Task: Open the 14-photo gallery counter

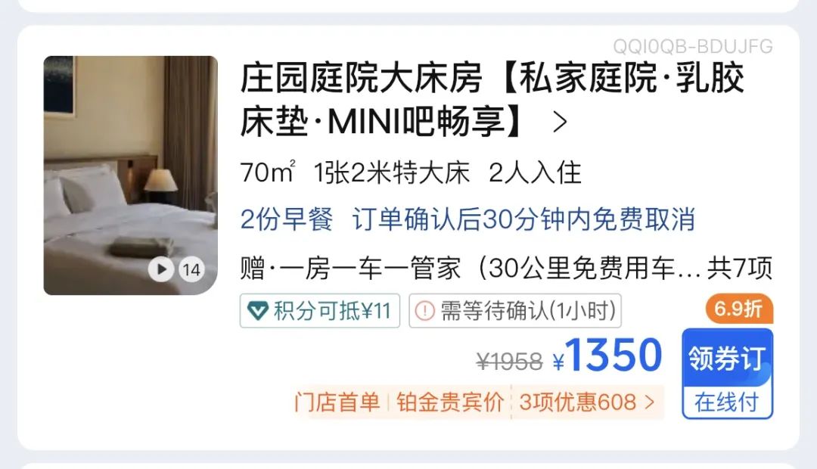Action: tap(191, 269)
